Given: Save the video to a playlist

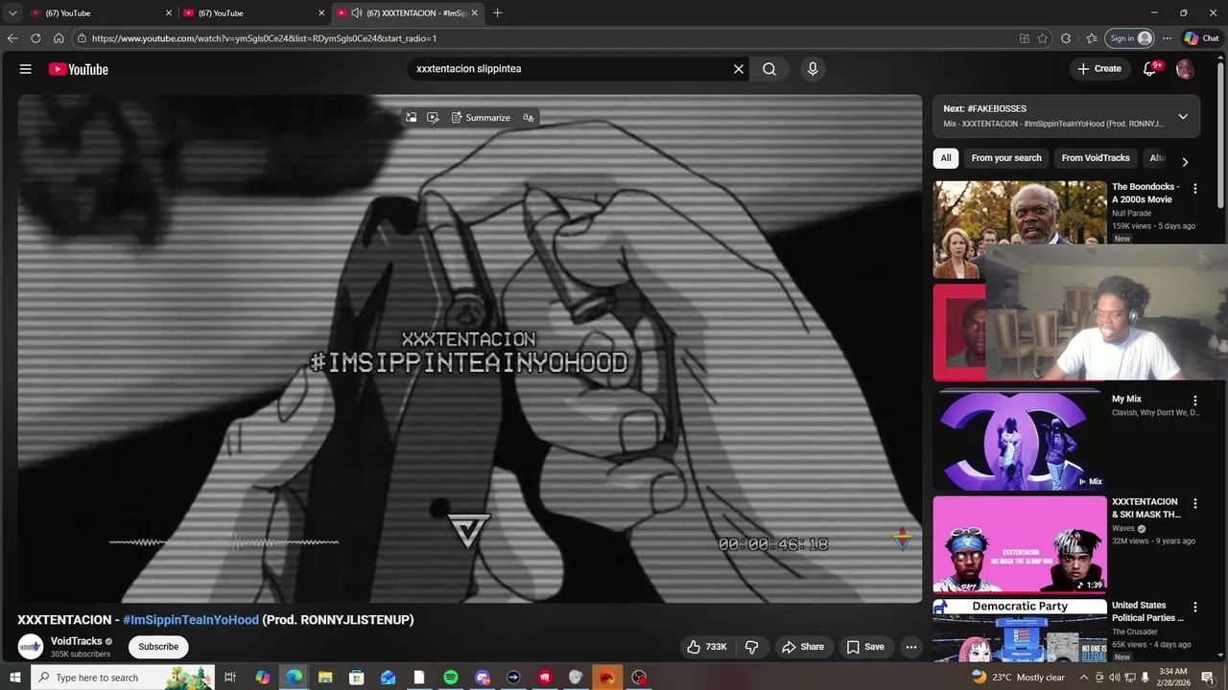Looking at the screenshot, I should (x=865, y=647).
